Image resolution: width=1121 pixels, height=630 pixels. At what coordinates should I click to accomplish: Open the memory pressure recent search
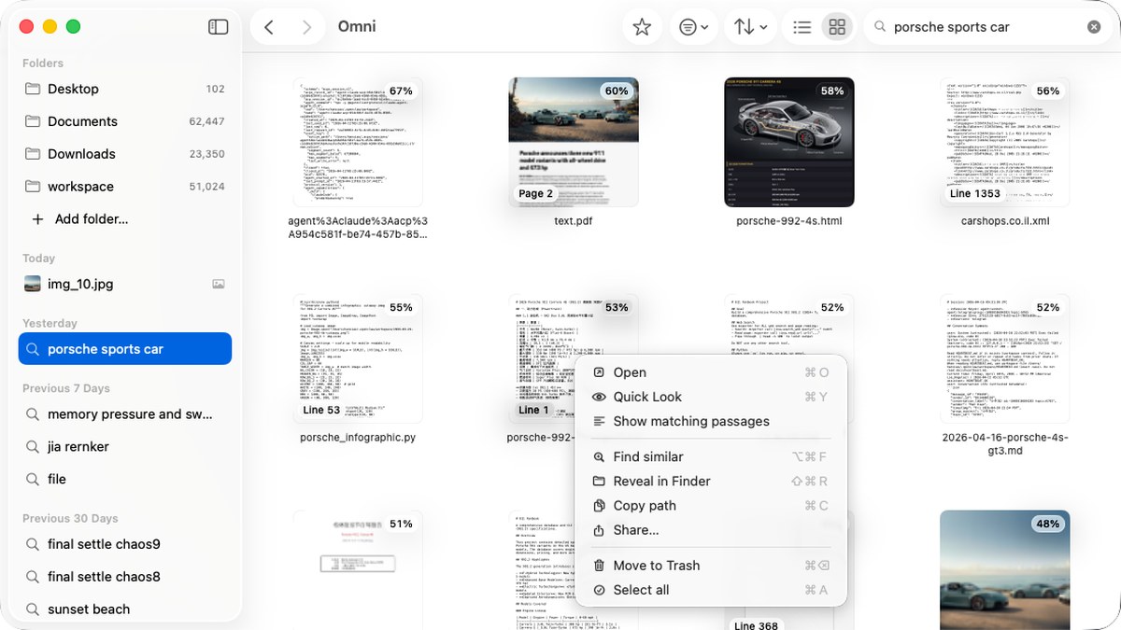(124, 414)
